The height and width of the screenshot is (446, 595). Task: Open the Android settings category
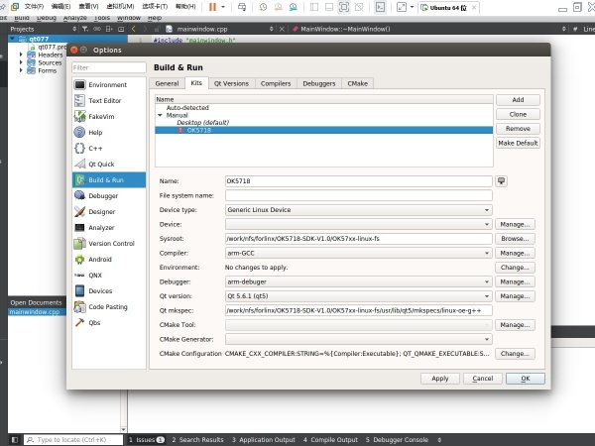(101, 260)
